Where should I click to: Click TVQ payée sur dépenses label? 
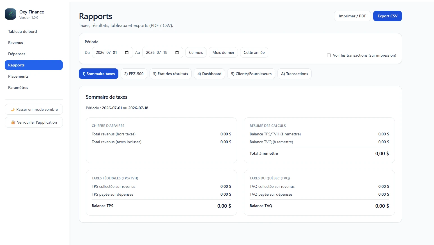pos(271,194)
